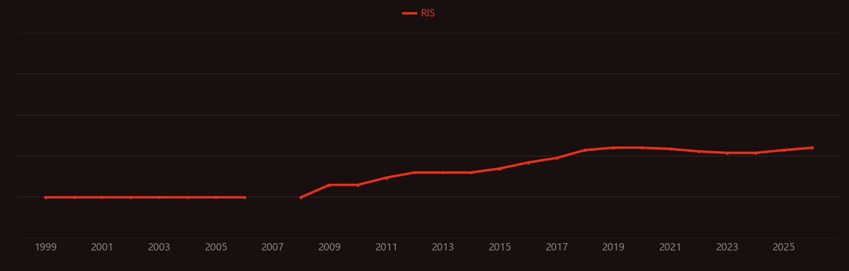
Task: Select the RIS data point for 2009
Action: tap(329, 185)
